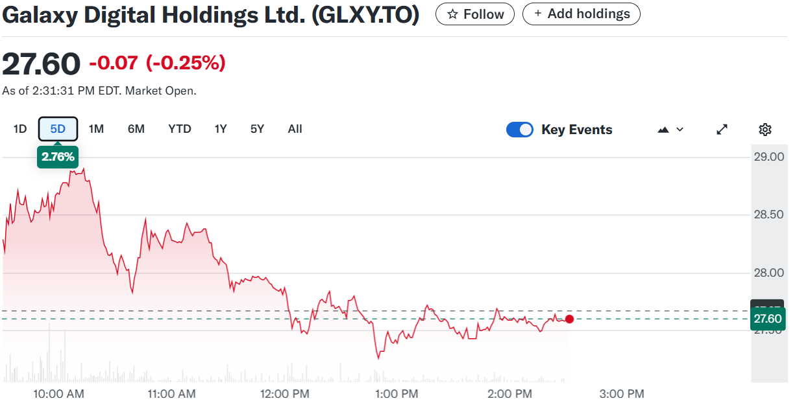Expand chart to full screen
The width and height of the screenshot is (797, 414).
pos(722,130)
